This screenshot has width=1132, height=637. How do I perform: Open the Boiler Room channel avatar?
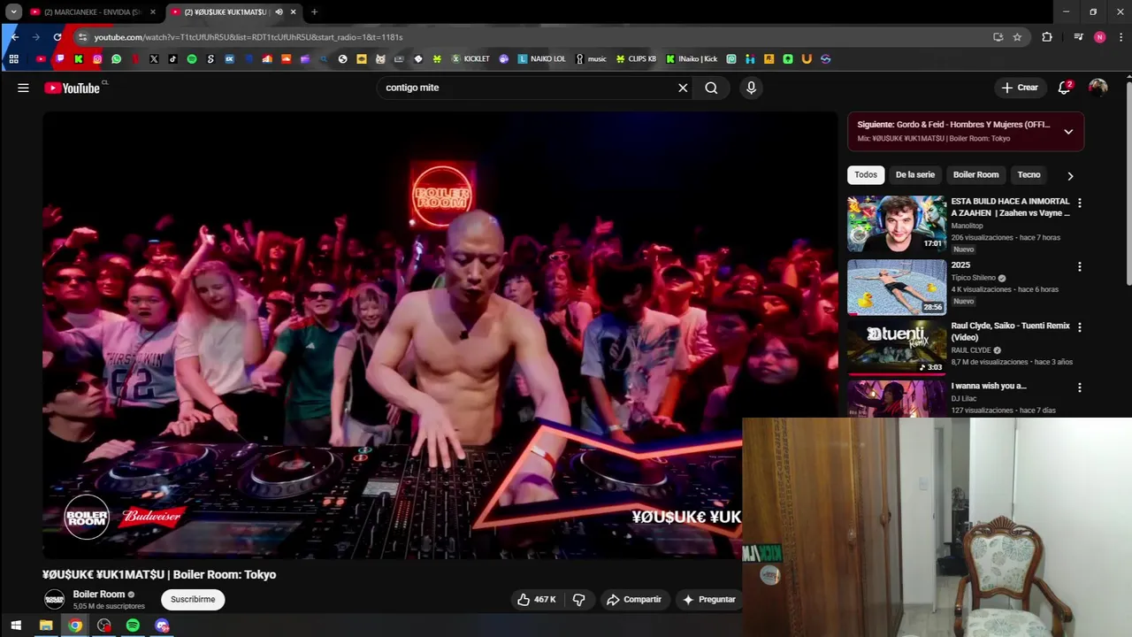click(x=55, y=599)
